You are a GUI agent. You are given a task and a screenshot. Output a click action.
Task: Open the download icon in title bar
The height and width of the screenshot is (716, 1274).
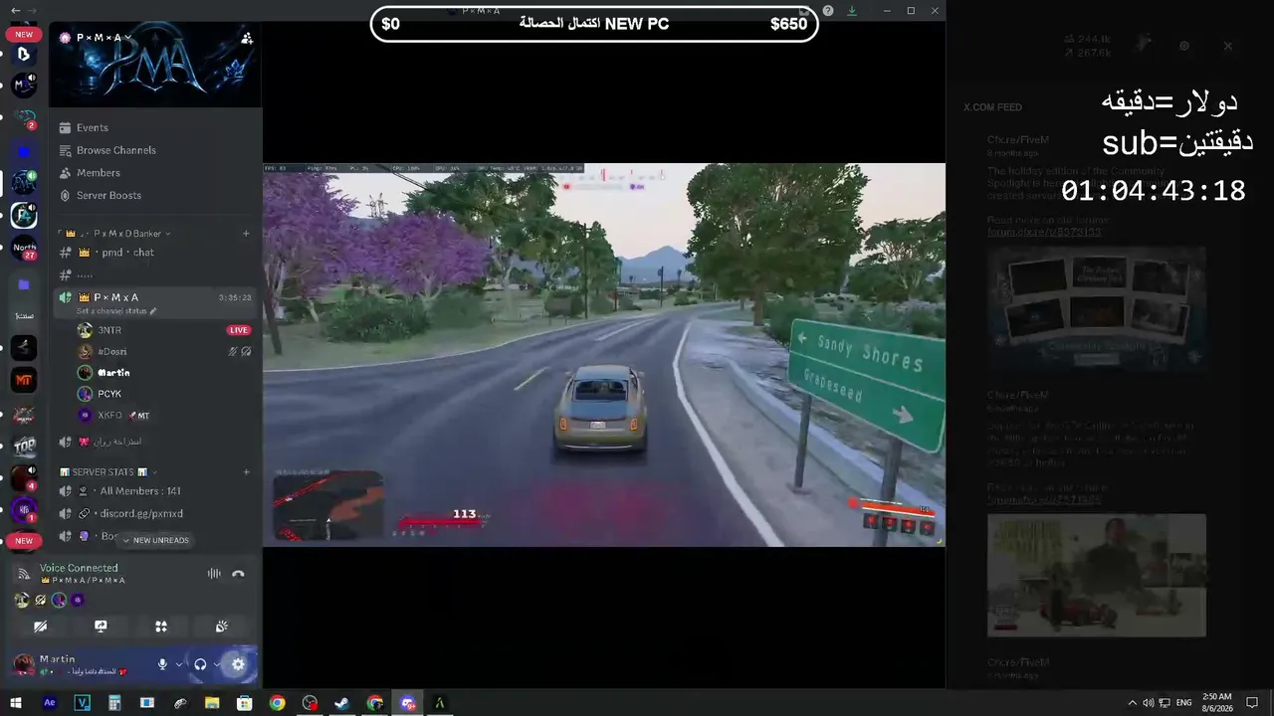[852, 11]
